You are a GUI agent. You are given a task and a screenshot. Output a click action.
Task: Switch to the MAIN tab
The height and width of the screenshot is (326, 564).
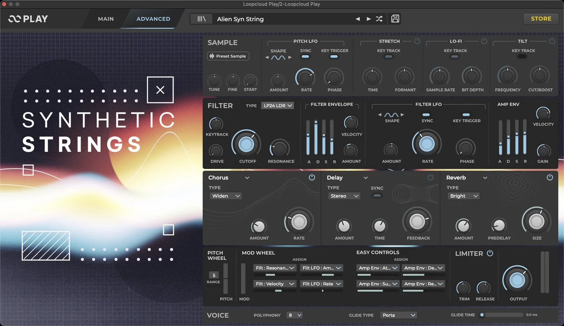pos(106,19)
